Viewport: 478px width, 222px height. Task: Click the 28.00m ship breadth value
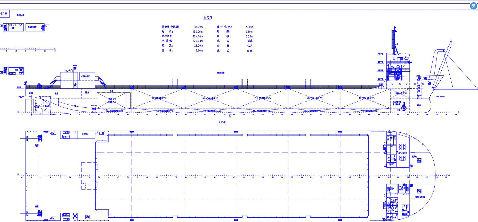pos(198,46)
